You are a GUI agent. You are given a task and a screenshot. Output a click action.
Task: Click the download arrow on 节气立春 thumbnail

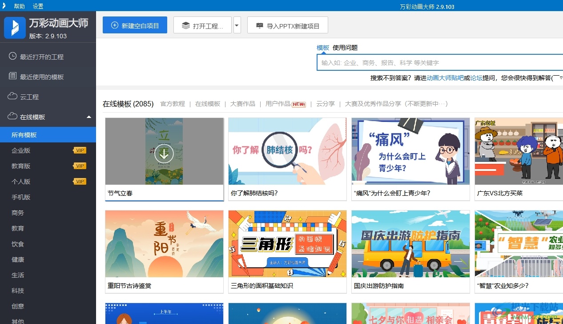coord(164,154)
